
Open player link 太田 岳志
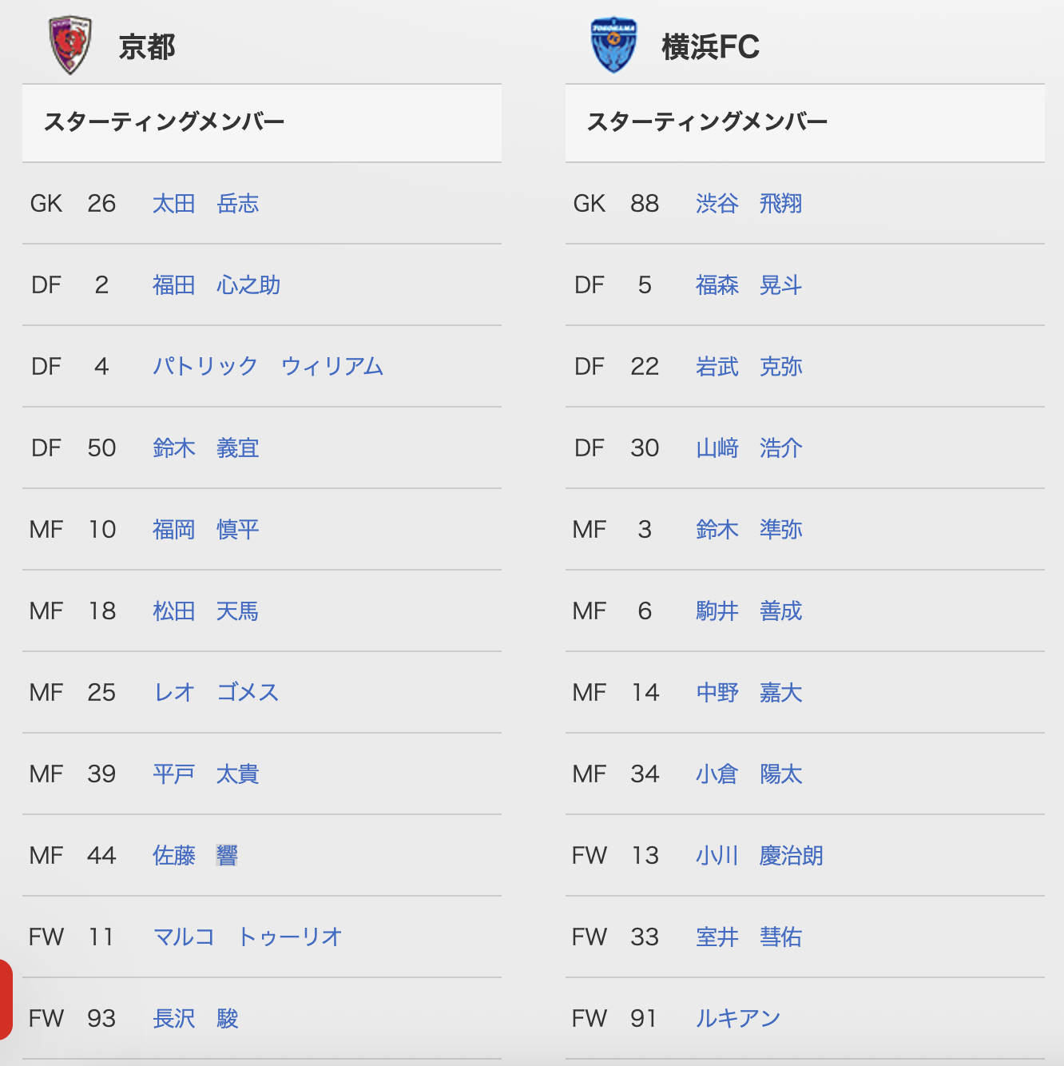pos(205,204)
